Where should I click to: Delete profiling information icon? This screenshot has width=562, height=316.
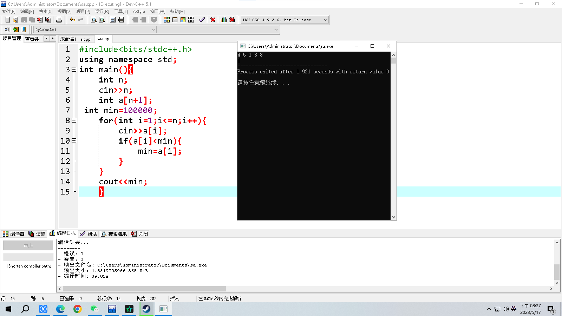[x=232, y=20]
